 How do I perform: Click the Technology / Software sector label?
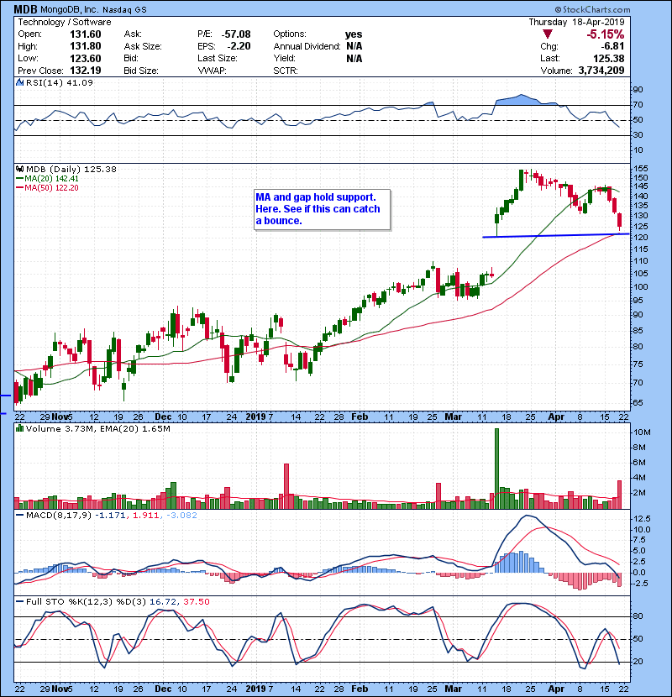coord(65,22)
